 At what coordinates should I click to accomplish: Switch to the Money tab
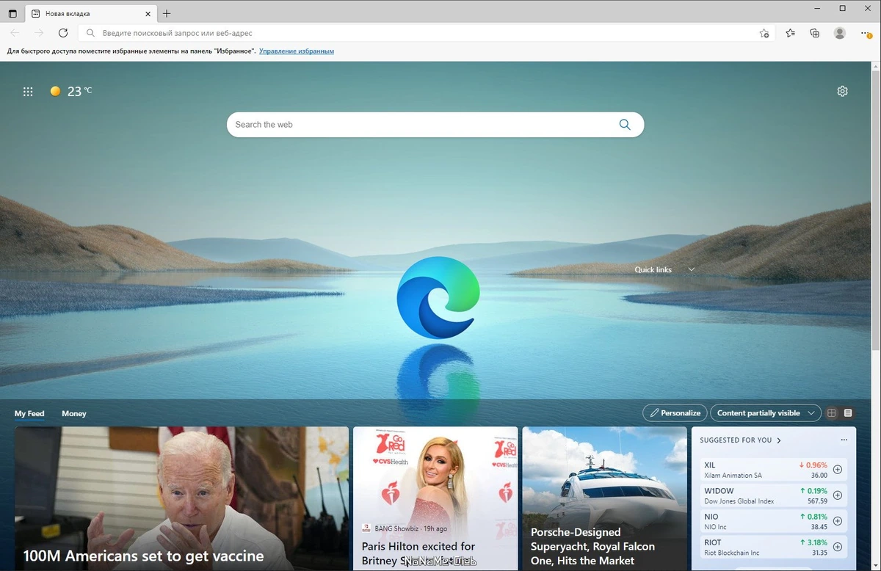(x=74, y=413)
